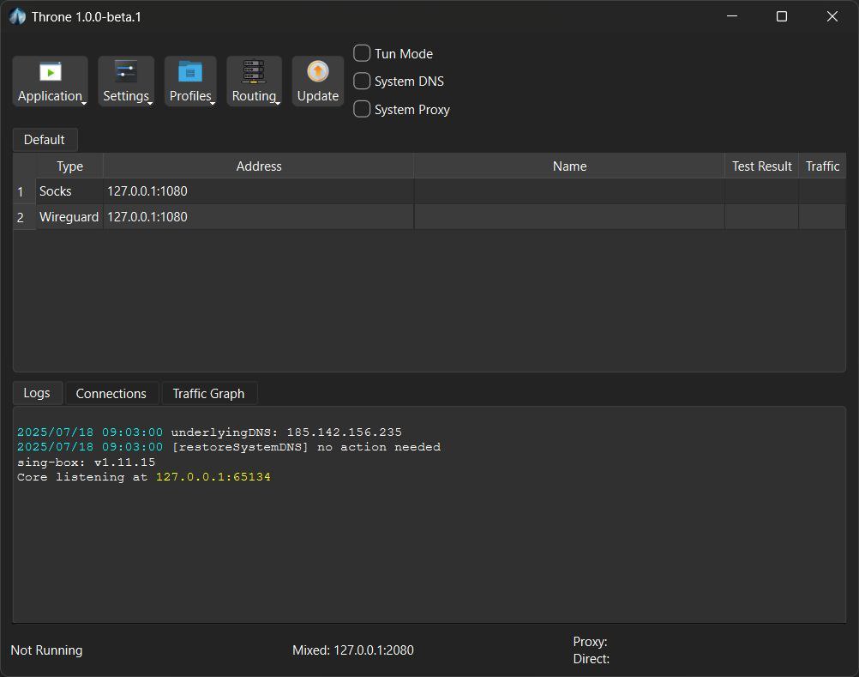
Task: Enable the System Proxy checkbox
Action: (x=363, y=110)
